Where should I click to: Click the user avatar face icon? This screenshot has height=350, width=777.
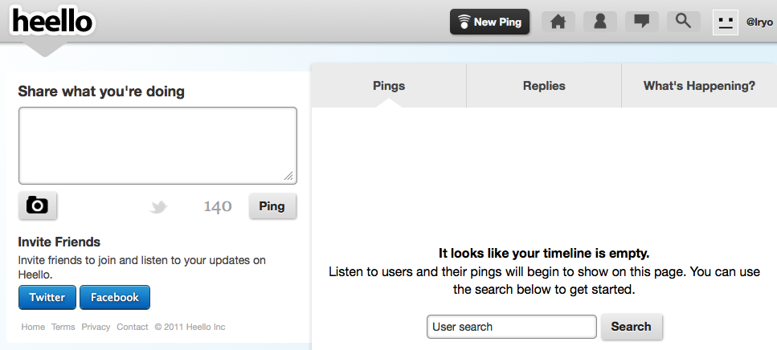726,22
